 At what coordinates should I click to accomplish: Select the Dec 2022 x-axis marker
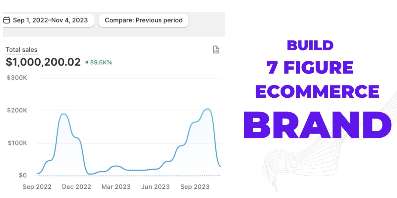[76, 187]
